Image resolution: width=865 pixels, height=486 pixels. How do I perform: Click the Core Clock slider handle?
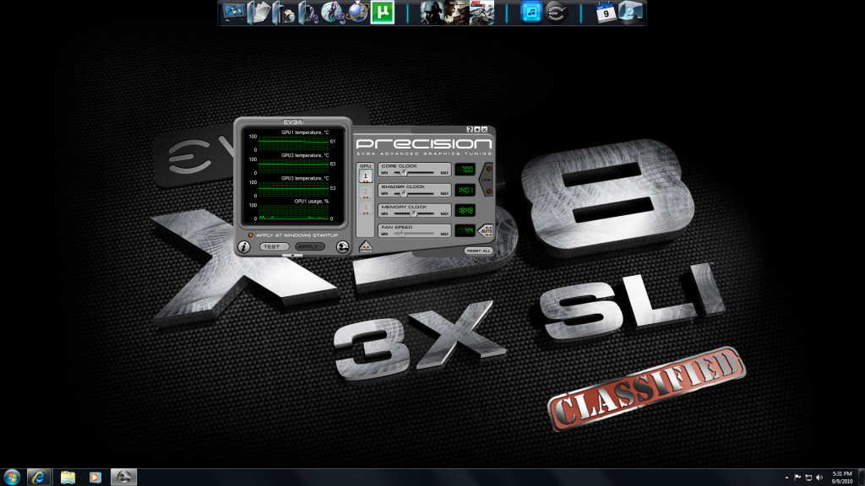pos(404,172)
